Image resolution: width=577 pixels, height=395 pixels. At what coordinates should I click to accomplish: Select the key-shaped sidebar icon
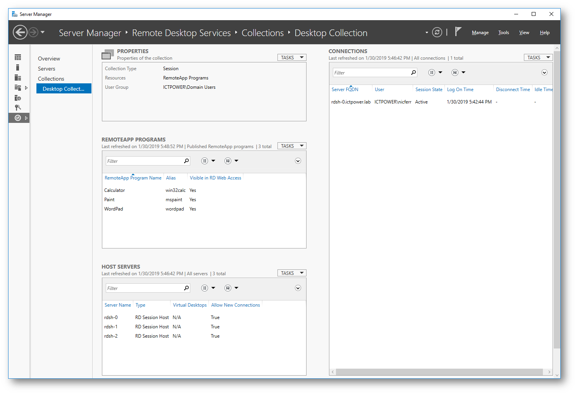(18, 108)
